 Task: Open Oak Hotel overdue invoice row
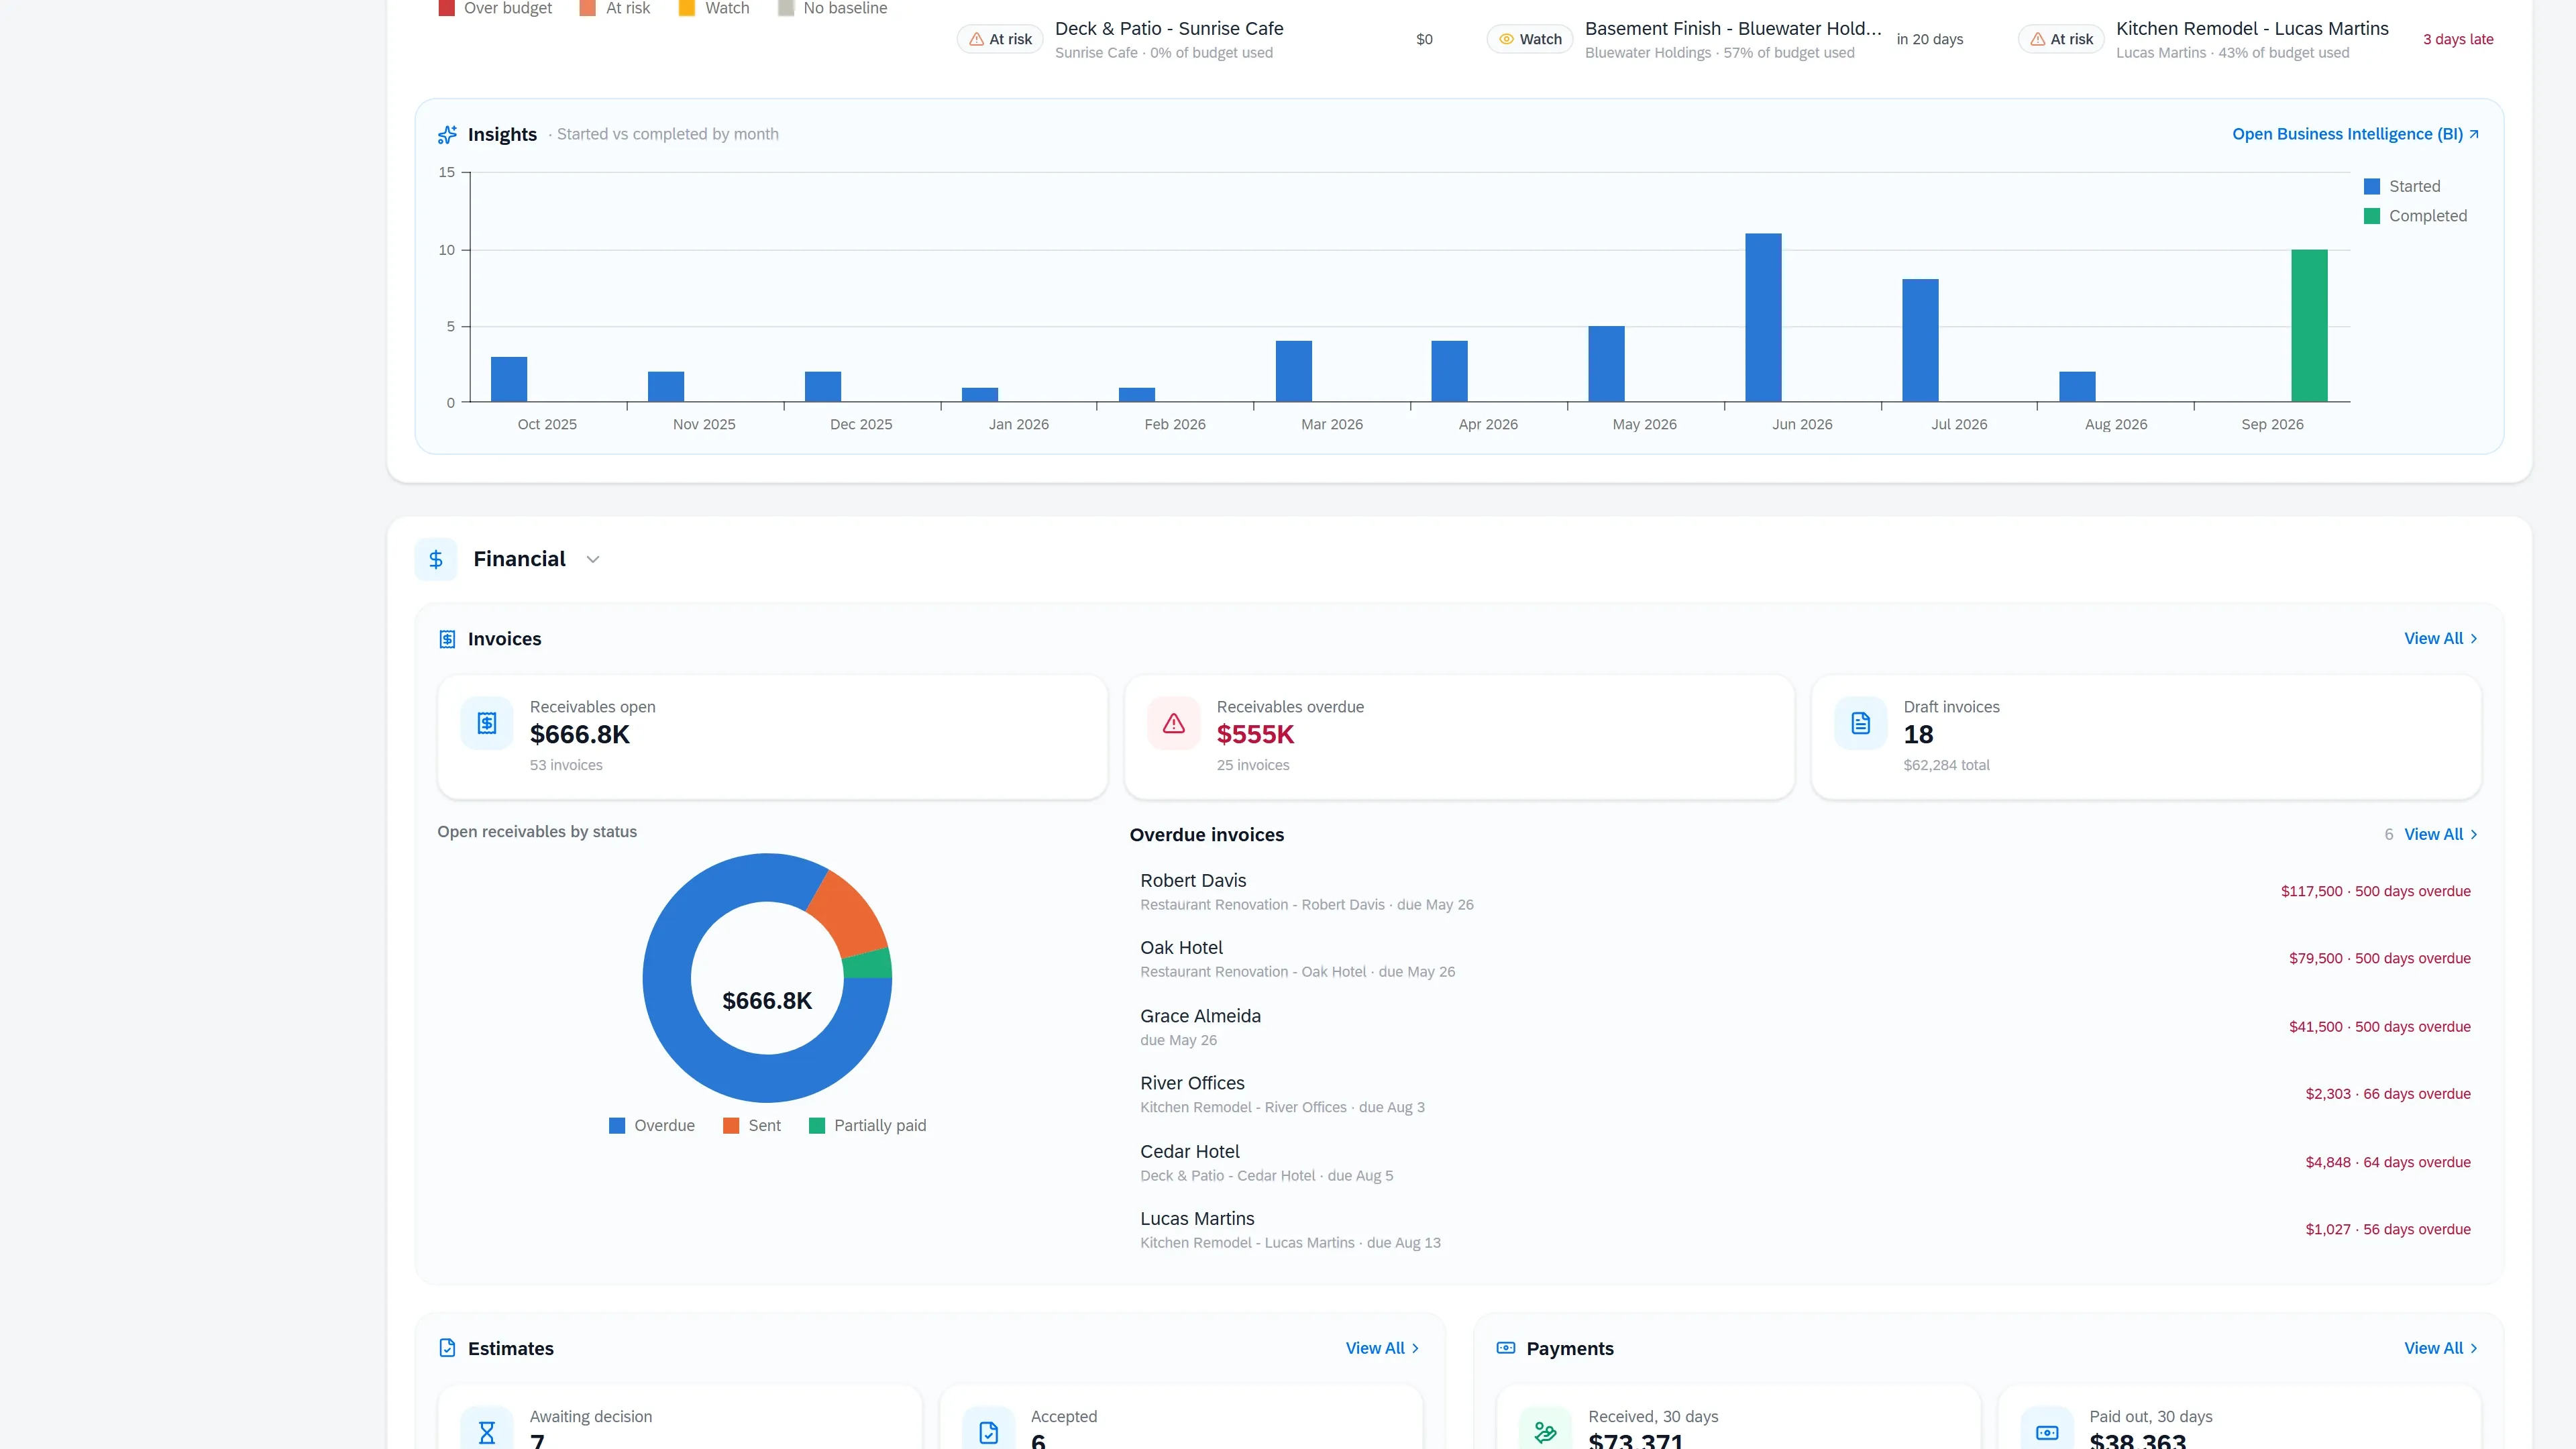(1805, 959)
